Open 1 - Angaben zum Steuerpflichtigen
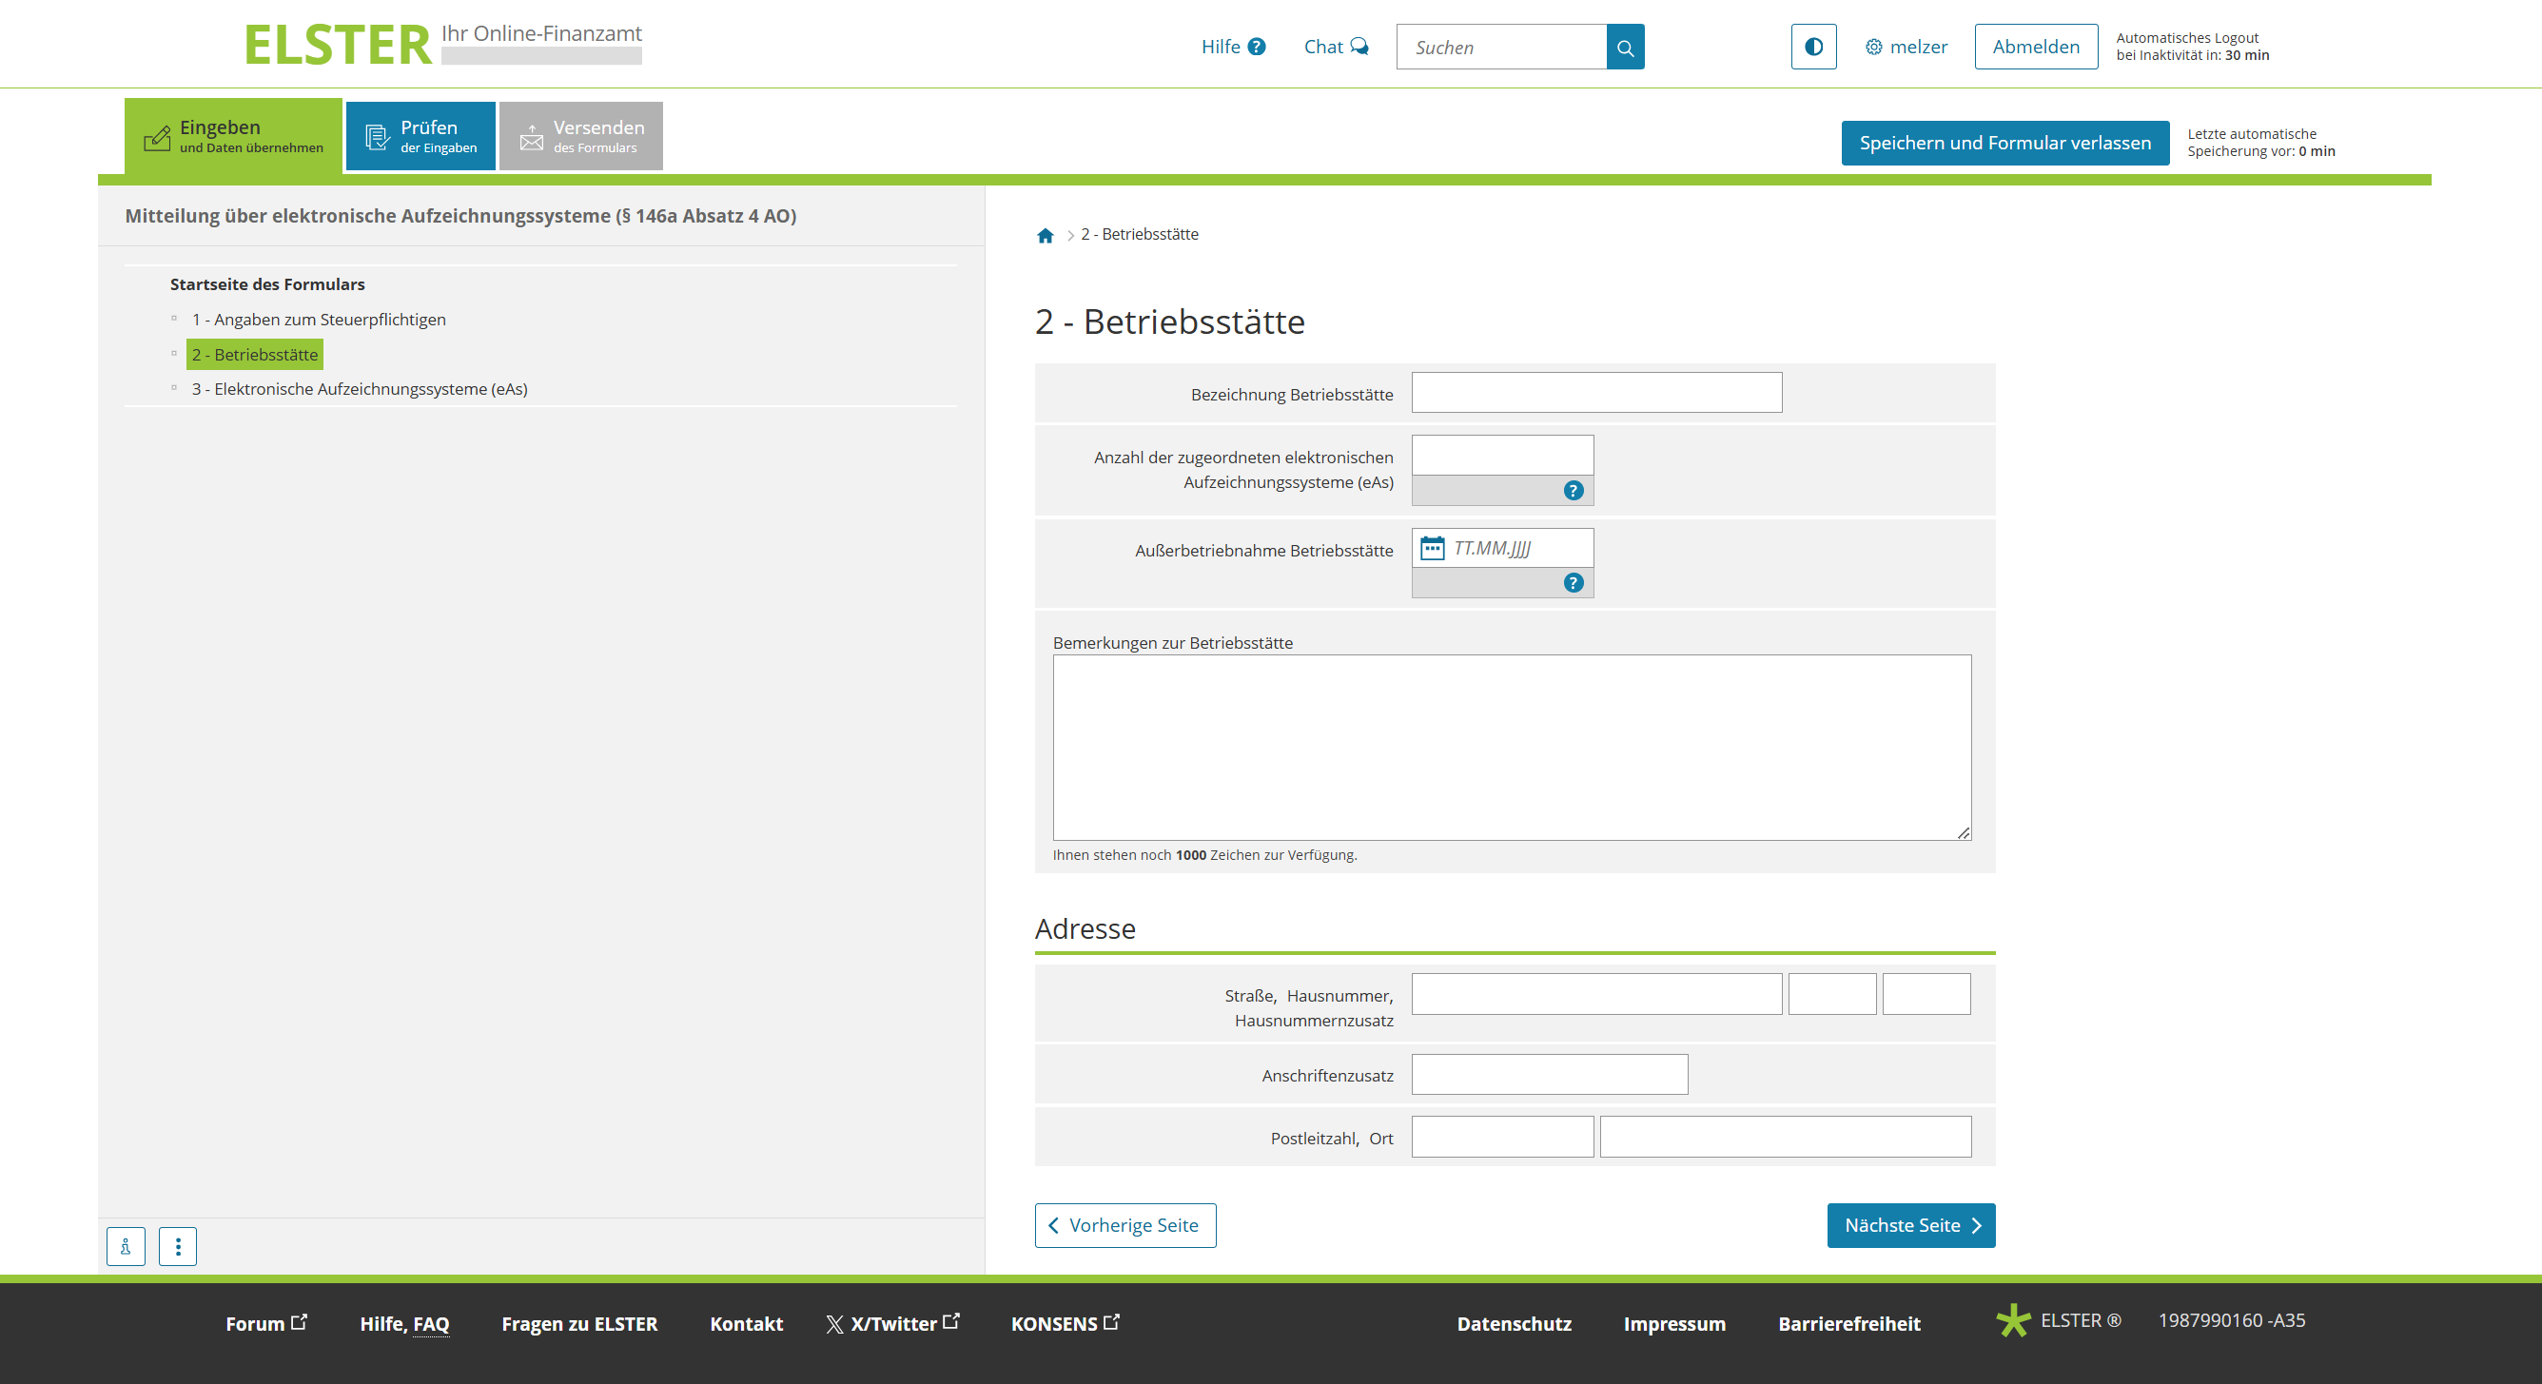This screenshot has height=1384, width=2542. coord(318,320)
